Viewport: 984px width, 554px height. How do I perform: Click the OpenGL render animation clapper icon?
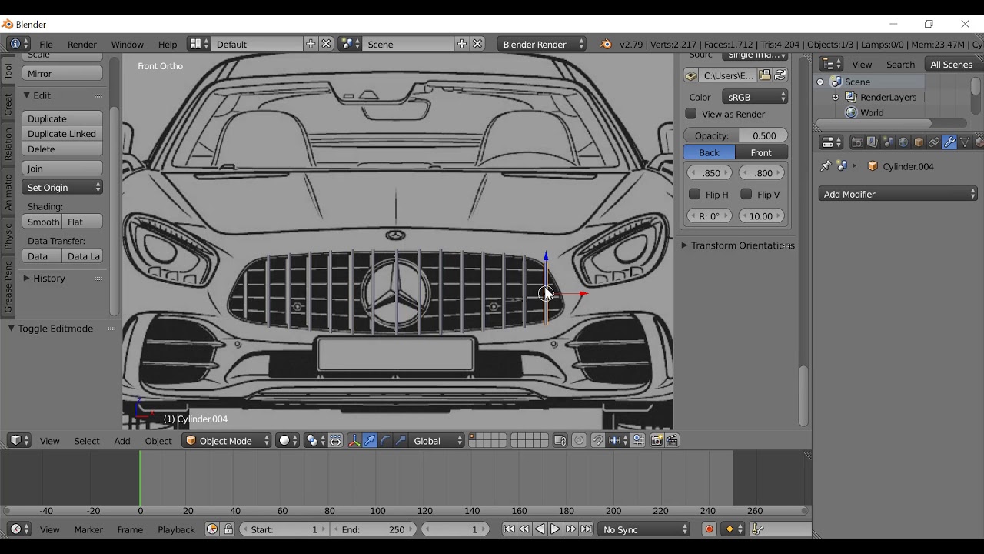pos(673,441)
